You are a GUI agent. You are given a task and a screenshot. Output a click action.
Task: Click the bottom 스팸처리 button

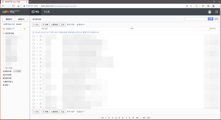54,112
